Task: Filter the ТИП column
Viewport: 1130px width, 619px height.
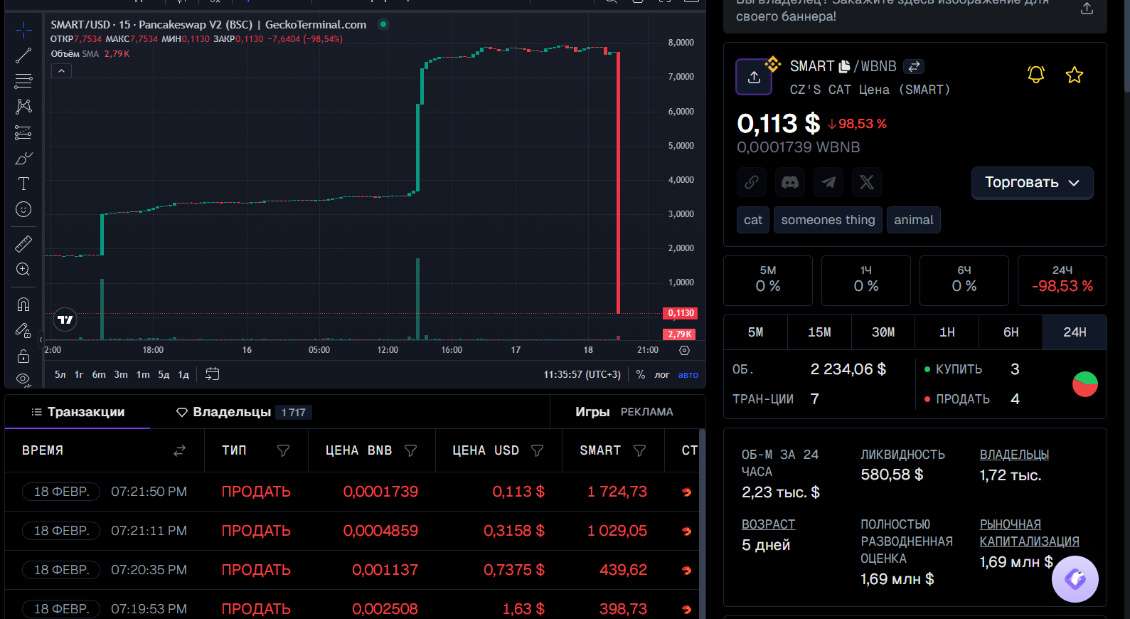Action: [x=283, y=450]
